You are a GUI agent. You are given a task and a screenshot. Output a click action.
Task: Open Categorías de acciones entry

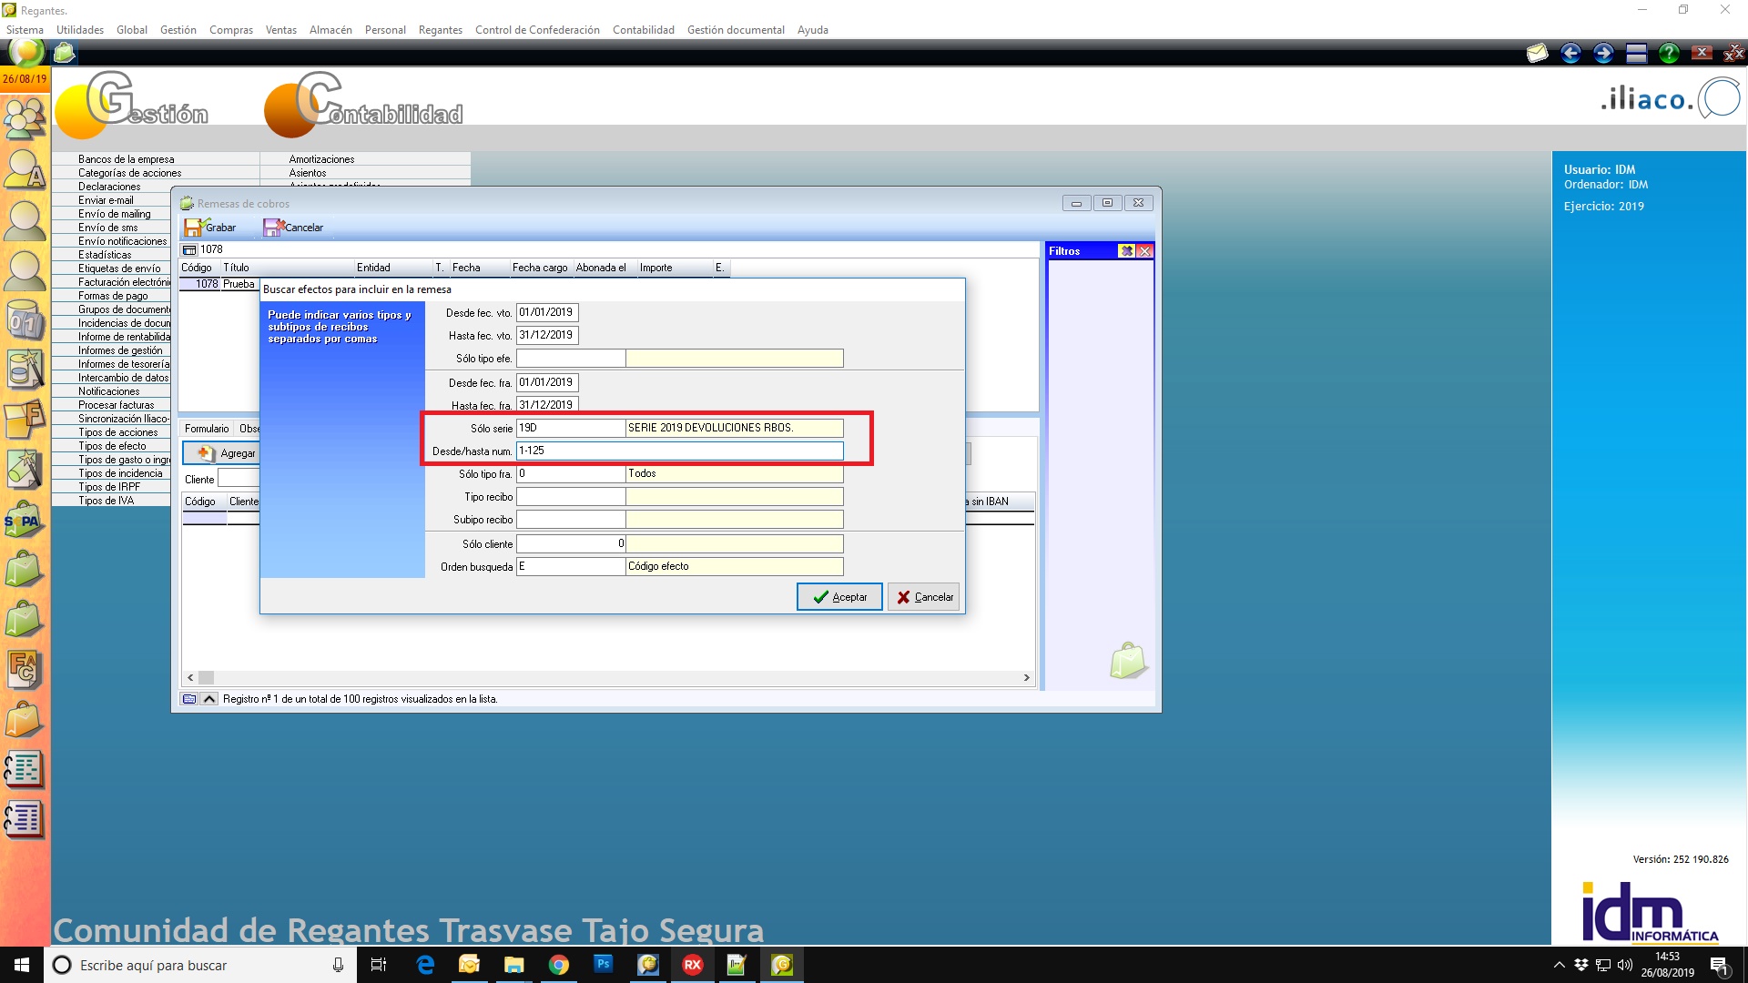pyautogui.click(x=130, y=173)
